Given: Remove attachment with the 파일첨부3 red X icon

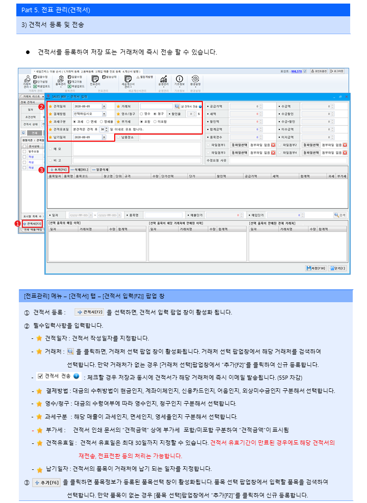Looking at the screenshot, I should click(x=273, y=153).
